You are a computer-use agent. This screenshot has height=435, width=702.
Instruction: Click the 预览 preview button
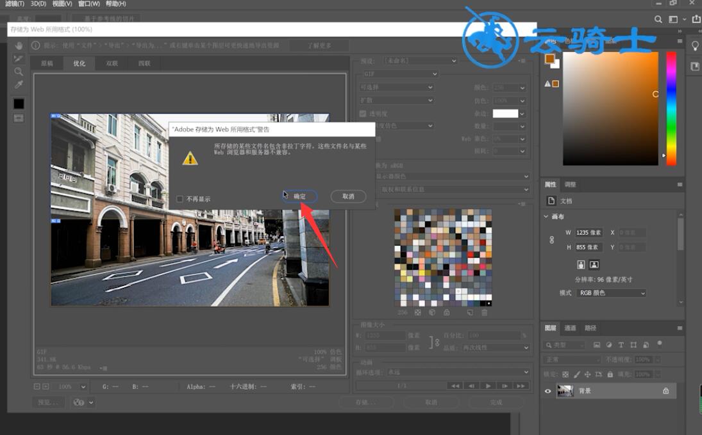(x=48, y=402)
